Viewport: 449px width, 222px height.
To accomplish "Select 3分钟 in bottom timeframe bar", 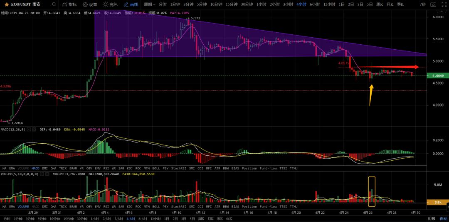I will (30, 219).
